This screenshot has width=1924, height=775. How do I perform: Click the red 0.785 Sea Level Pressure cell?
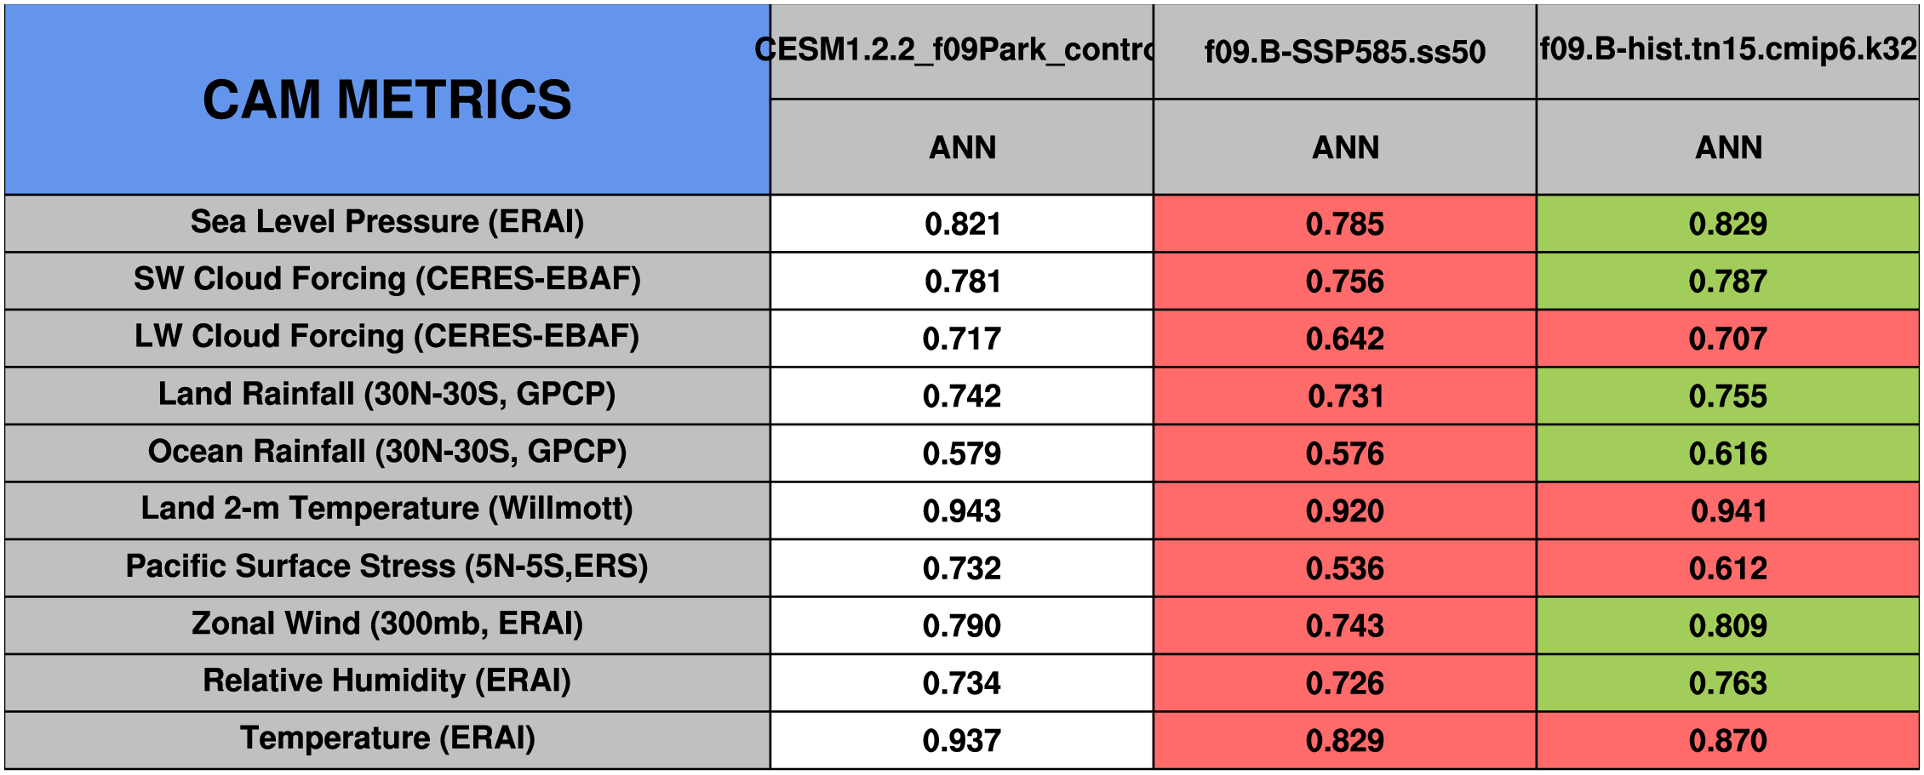(1345, 224)
